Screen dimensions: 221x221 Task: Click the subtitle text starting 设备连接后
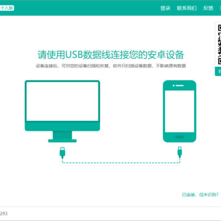point(110,66)
